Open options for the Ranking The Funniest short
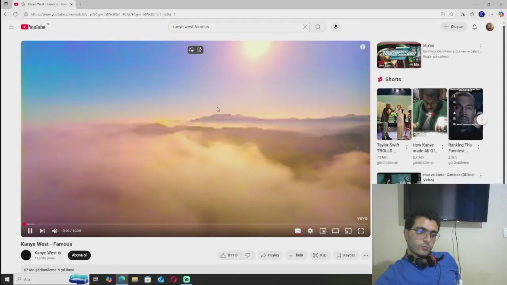507x285 pixels. [478, 147]
